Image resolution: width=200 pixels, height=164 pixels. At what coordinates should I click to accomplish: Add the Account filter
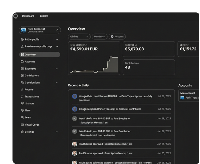click(117, 37)
